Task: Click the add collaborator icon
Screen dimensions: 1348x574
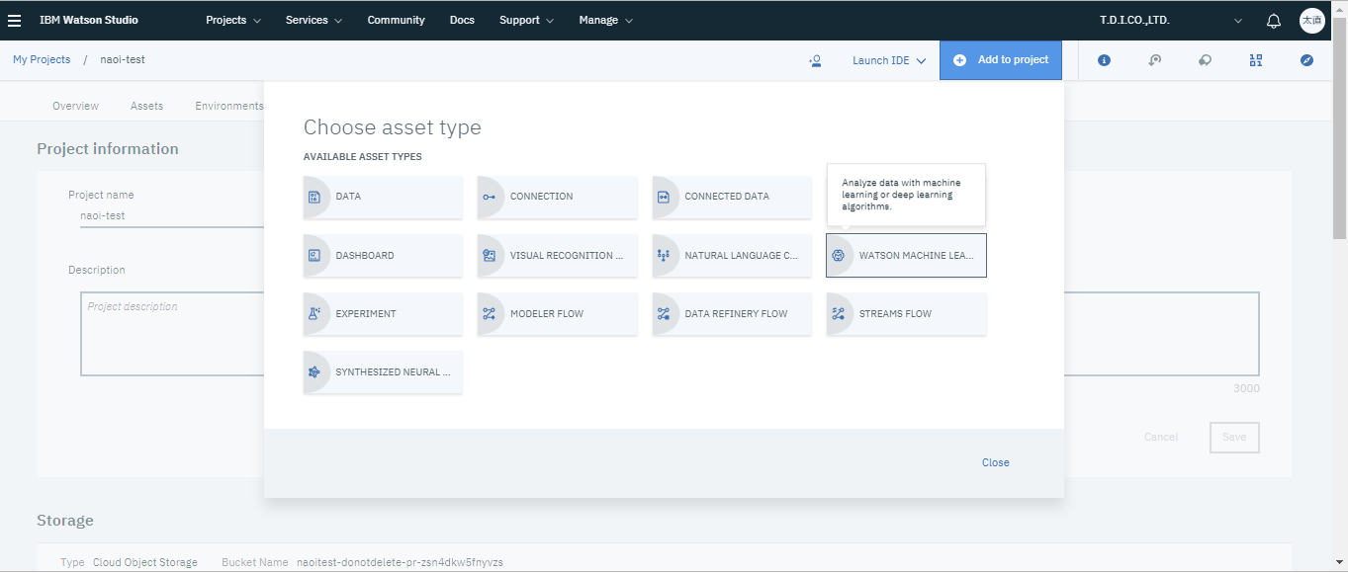Action: point(815,60)
